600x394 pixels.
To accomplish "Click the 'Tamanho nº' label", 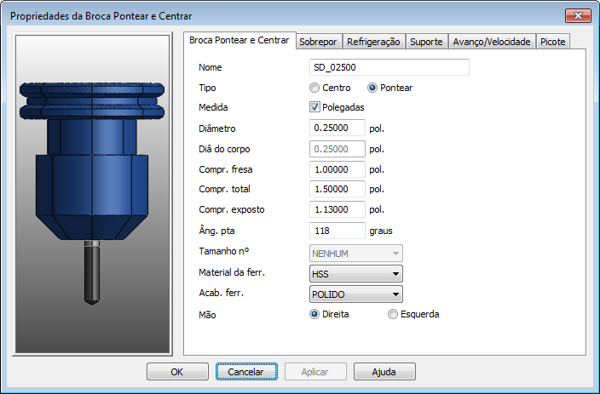I will tap(223, 251).
